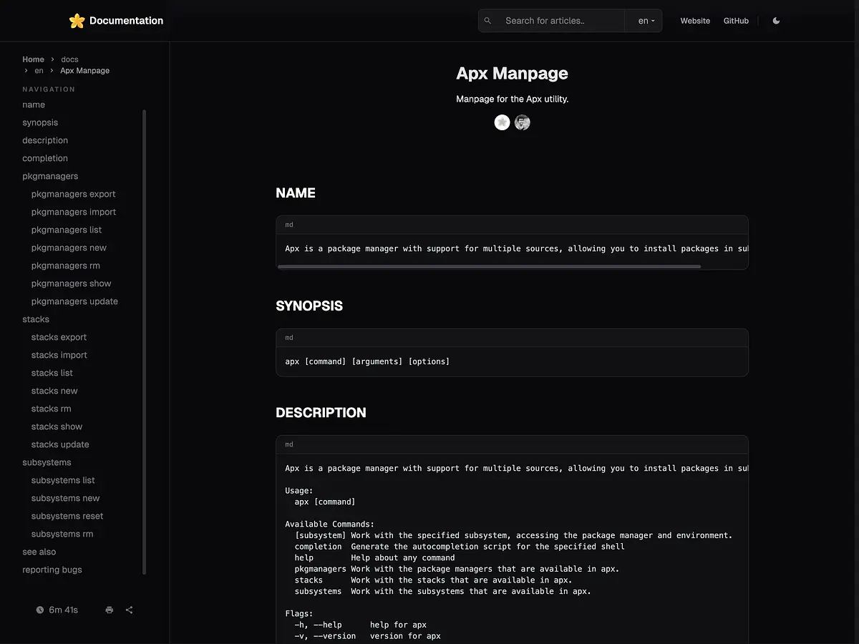Click the reading time clock icon
Image resolution: width=859 pixels, height=644 pixels.
pos(40,610)
